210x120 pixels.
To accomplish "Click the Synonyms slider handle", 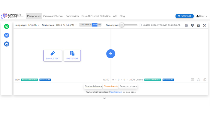I will click(x=122, y=25).
